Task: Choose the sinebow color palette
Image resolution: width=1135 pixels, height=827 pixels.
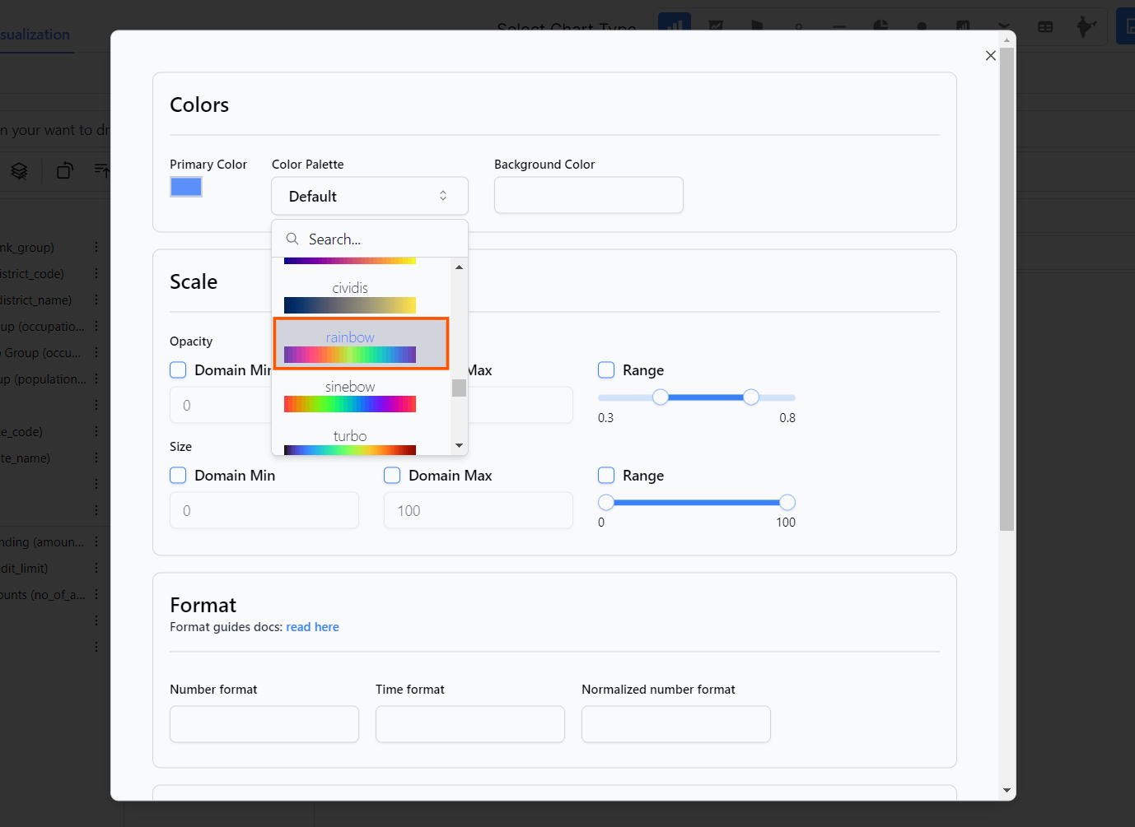Action: 350,394
